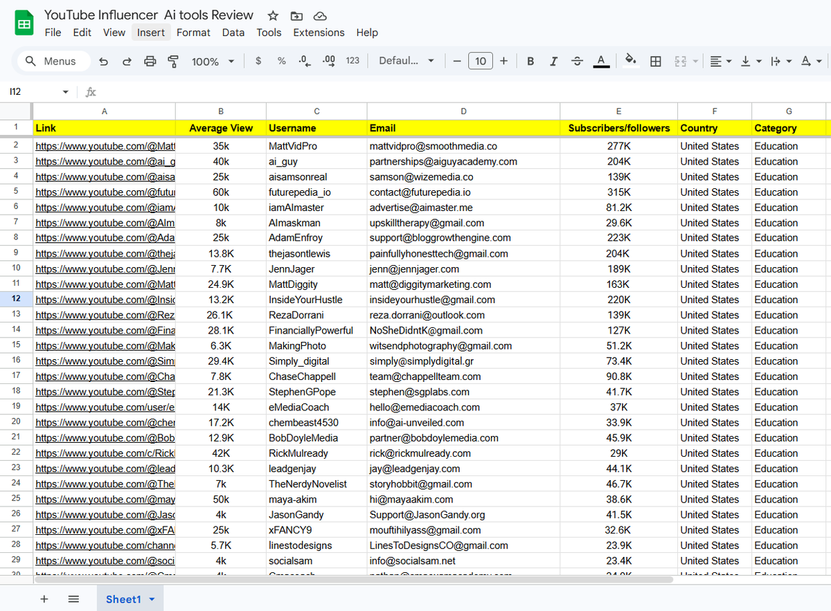Open the Google Sheets home icon
The width and height of the screenshot is (831, 611).
[24, 24]
